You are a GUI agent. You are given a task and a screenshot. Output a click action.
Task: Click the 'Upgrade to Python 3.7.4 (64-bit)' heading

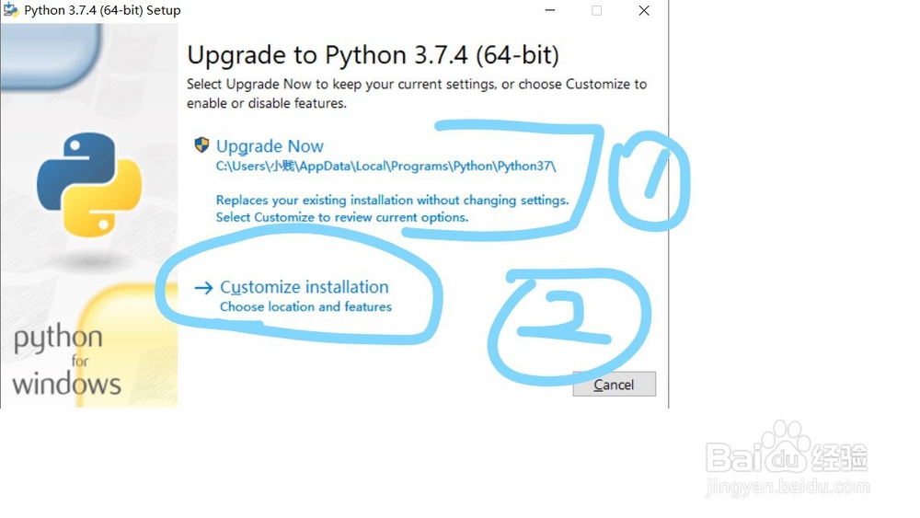pyautogui.click(x=373, y=55)
